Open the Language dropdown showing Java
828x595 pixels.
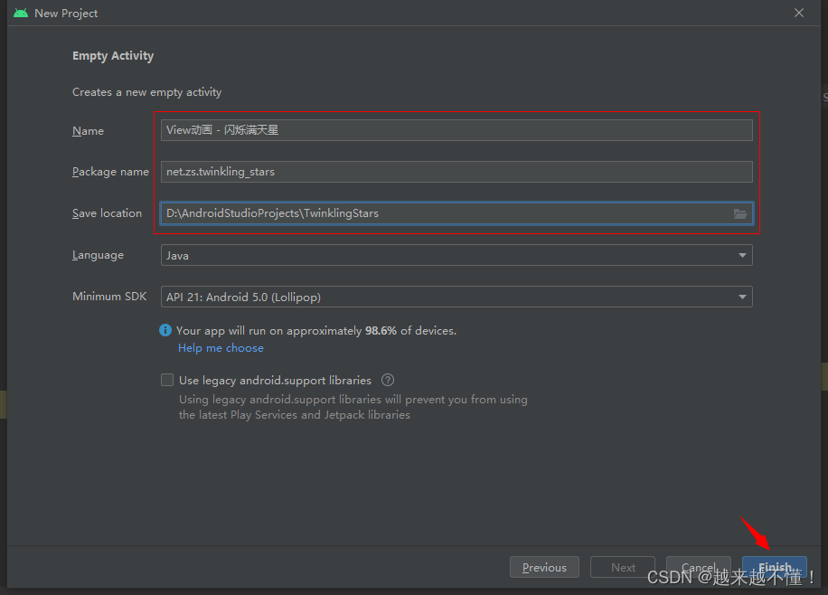[456, 255]
